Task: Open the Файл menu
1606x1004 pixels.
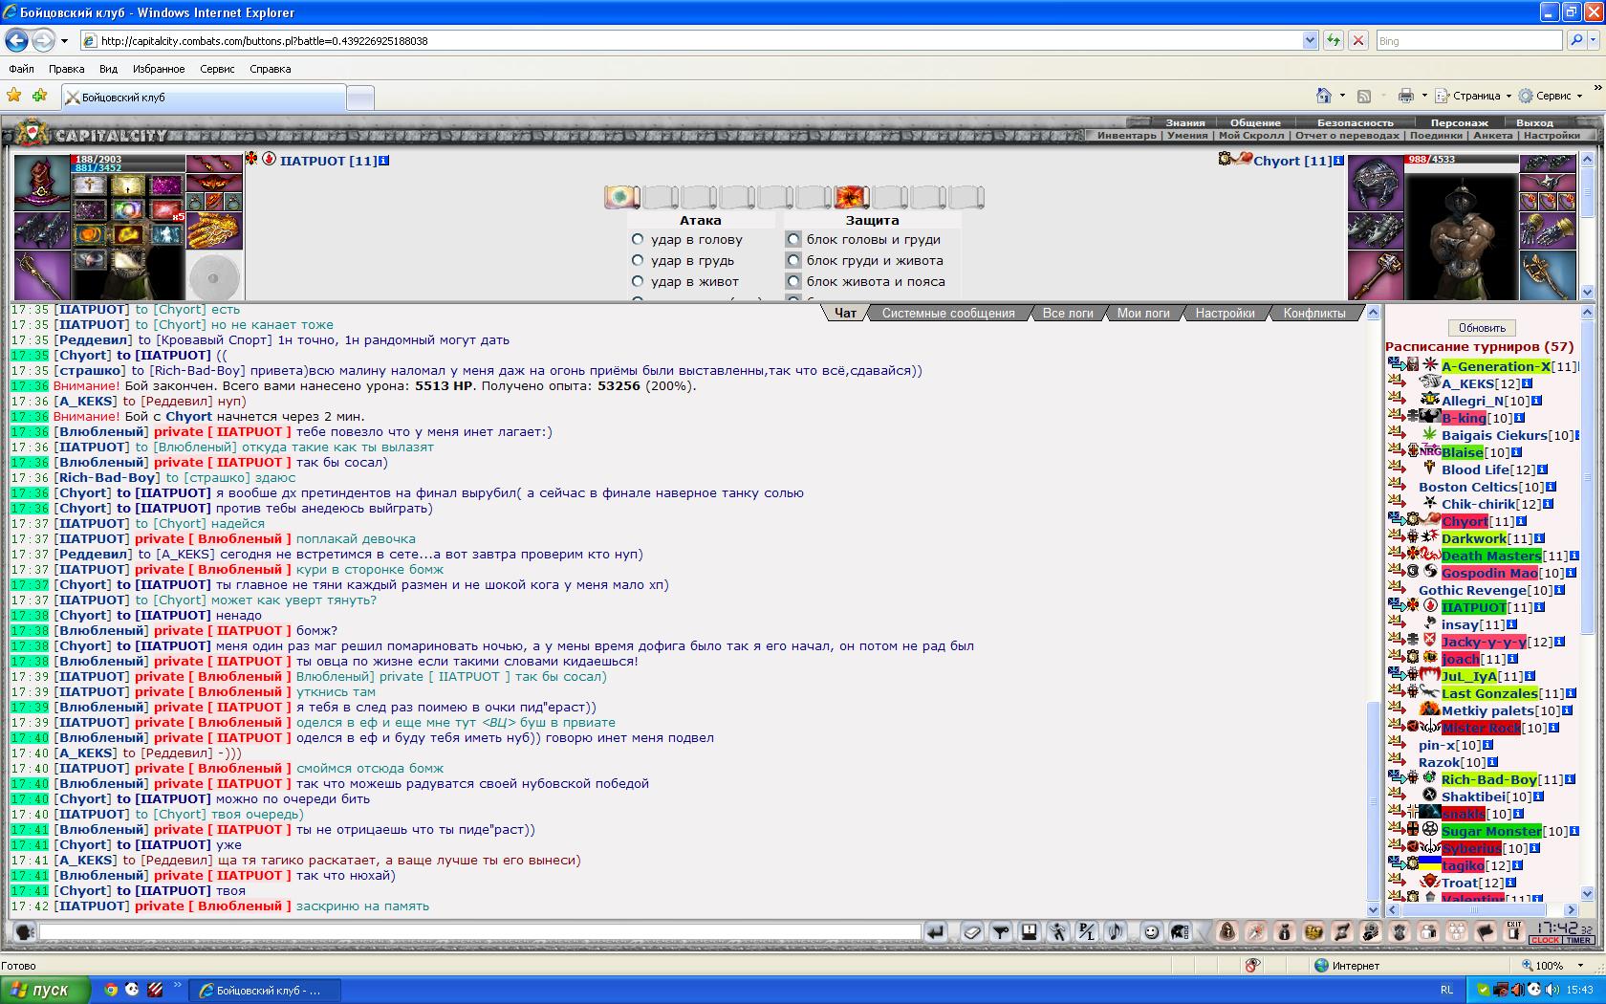Action: (x=21, y=69)
